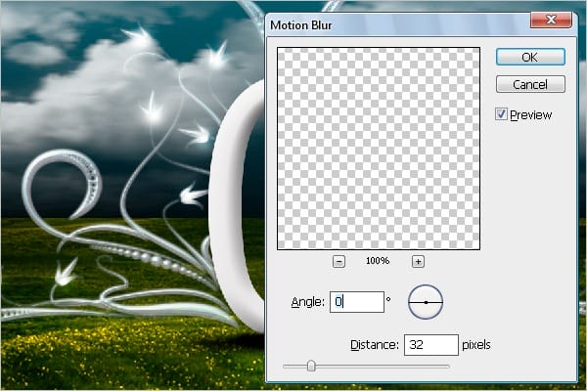This screenshot has height=391, width=587.
Task: Click the pixels unit label
Action: click(x=477, y=345)
